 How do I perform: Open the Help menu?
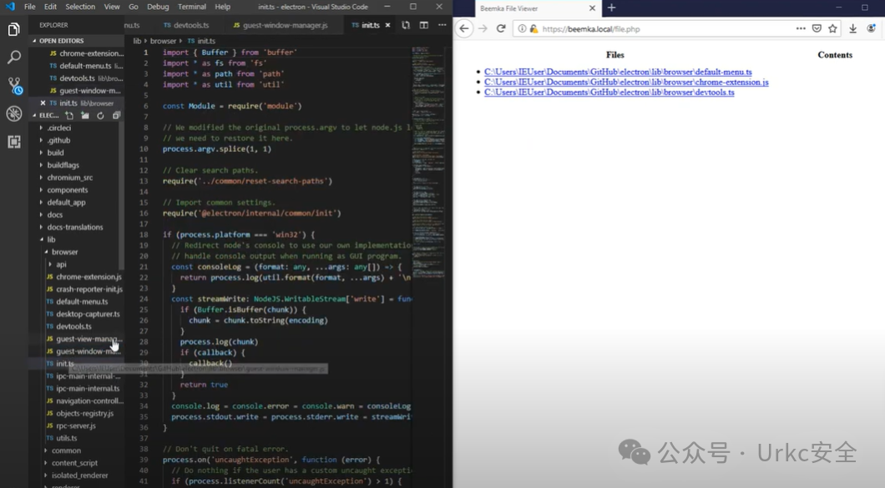coord(222,7)
